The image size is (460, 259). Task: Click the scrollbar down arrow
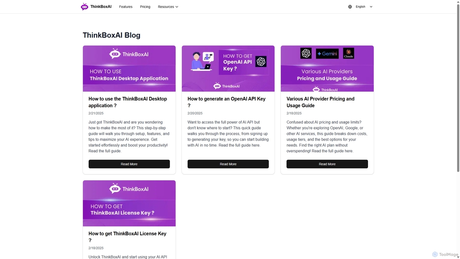point(458,257)
